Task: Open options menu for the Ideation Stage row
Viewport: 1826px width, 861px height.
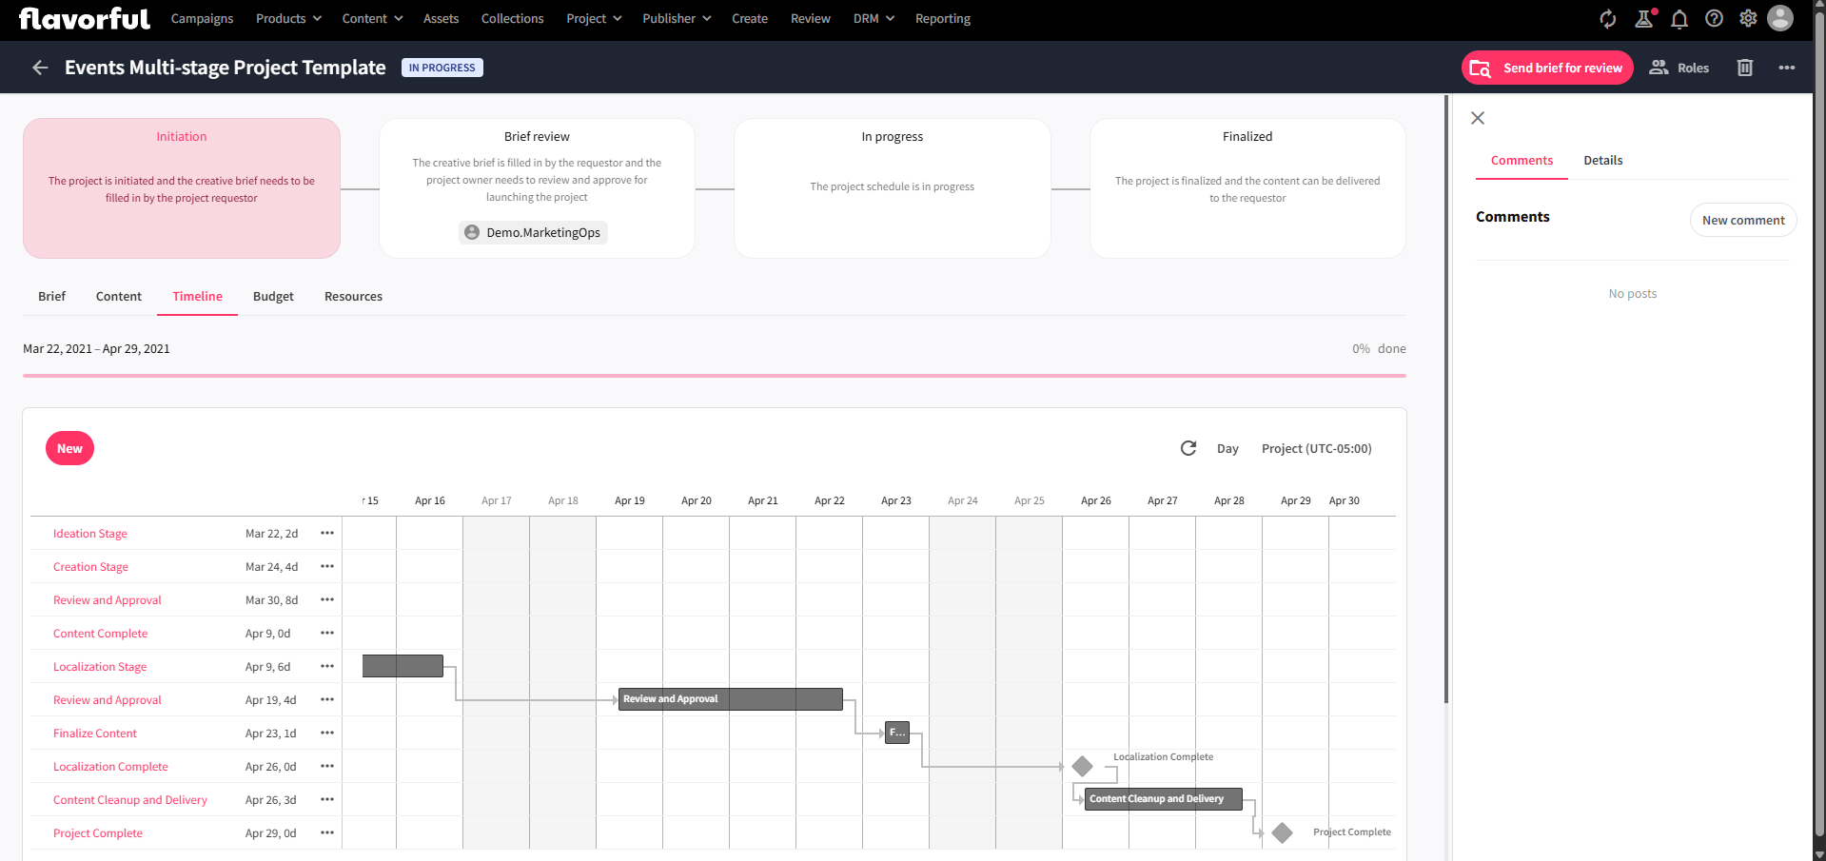Action: 327,533
